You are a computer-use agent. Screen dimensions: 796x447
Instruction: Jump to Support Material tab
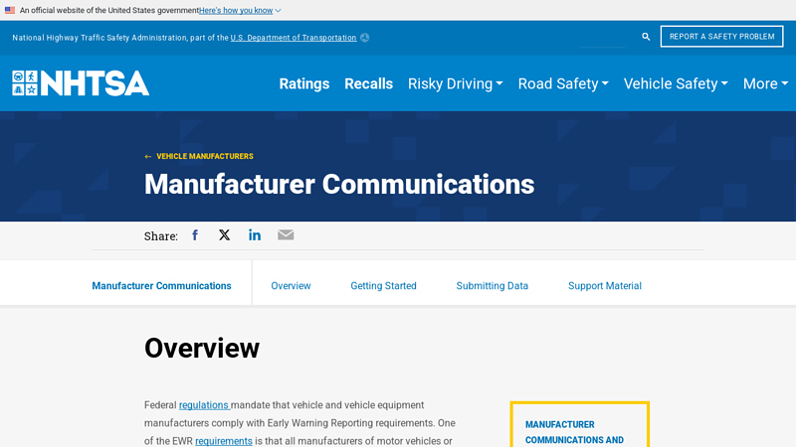coord(605,286)
